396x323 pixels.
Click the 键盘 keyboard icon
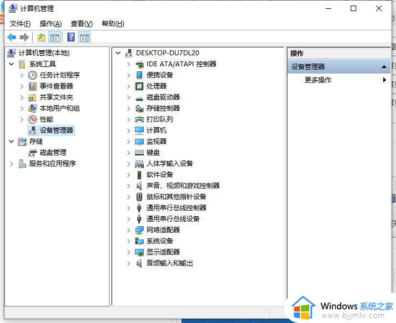coord(139,153)
